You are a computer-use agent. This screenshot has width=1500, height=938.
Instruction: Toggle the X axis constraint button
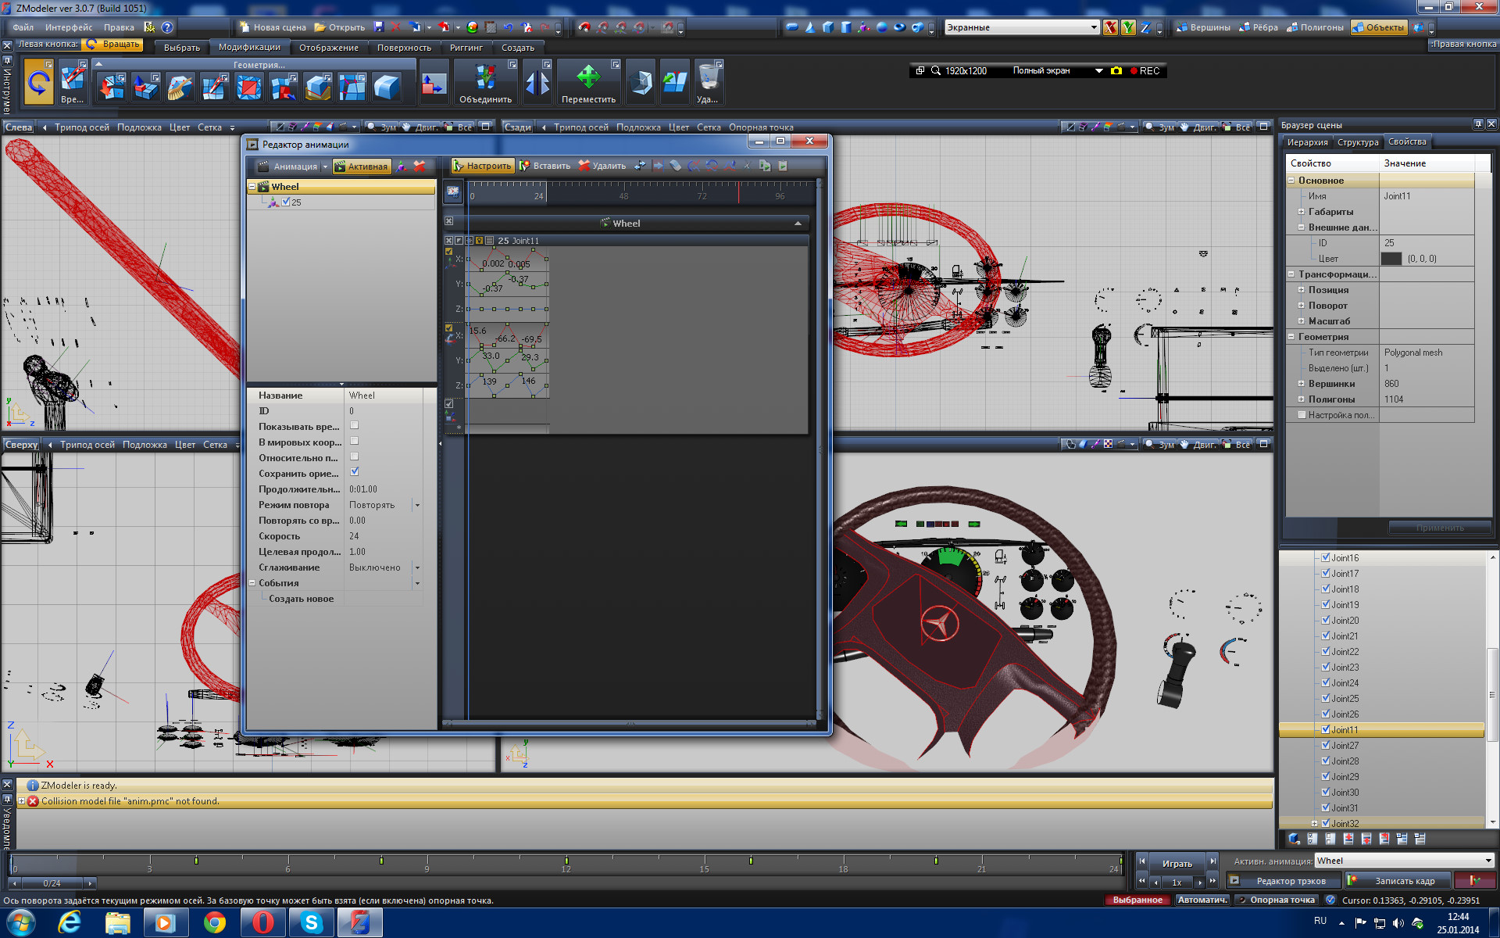[1110, 27]
